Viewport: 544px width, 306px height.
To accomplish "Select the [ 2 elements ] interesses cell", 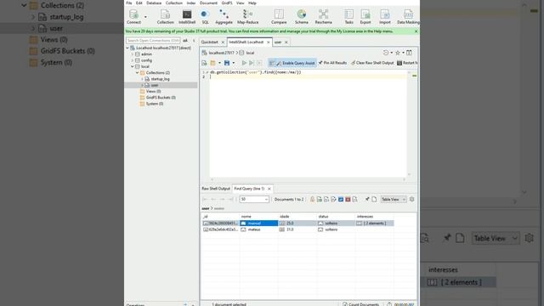I will [374, 223].
